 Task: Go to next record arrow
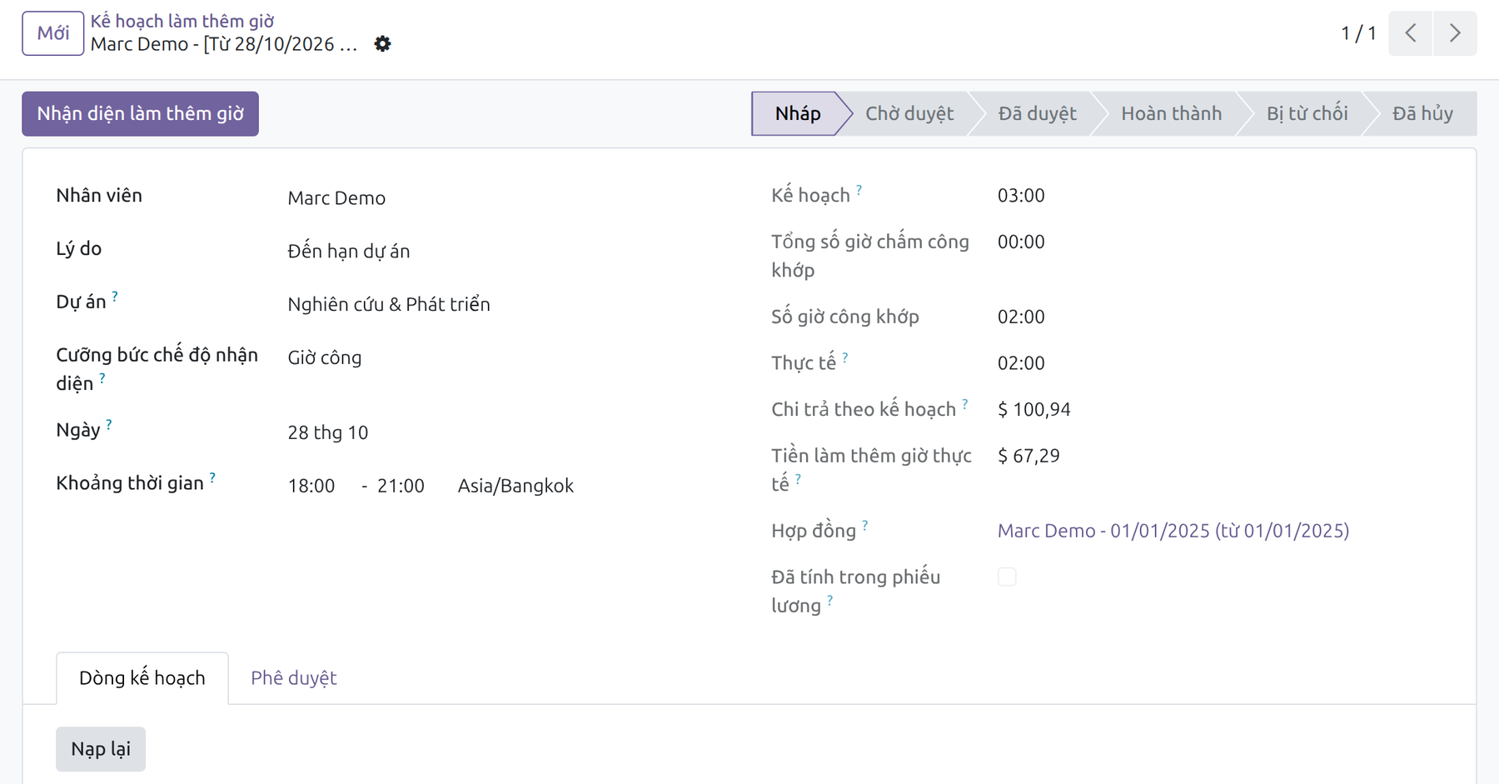point(1455,33)
